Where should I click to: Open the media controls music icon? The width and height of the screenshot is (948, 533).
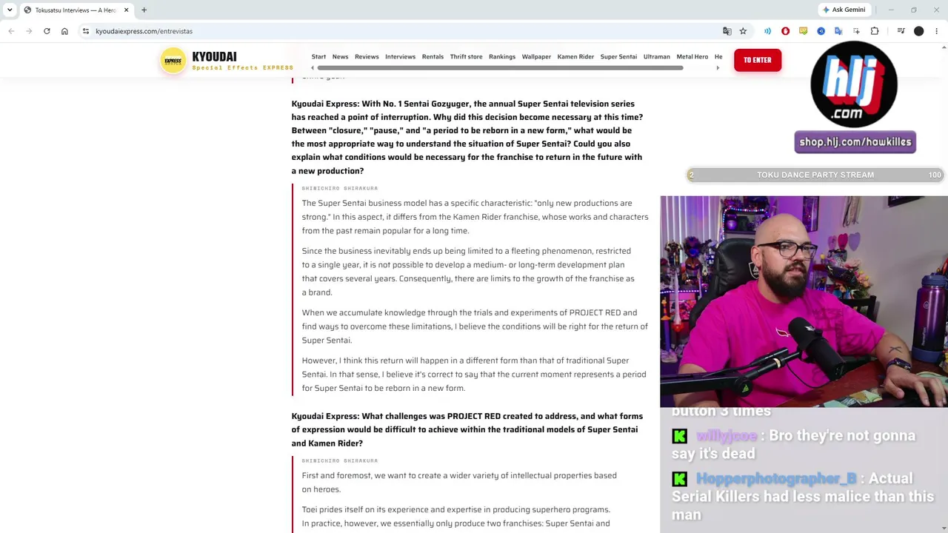tap(901, 31)
